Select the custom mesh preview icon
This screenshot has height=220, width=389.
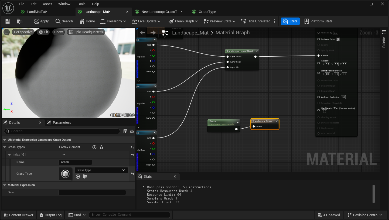click(x=132, y=115)
